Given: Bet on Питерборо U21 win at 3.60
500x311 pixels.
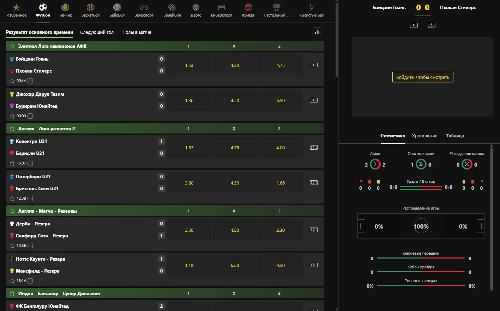Looking at the screenshot, I should tap(189, 183).
